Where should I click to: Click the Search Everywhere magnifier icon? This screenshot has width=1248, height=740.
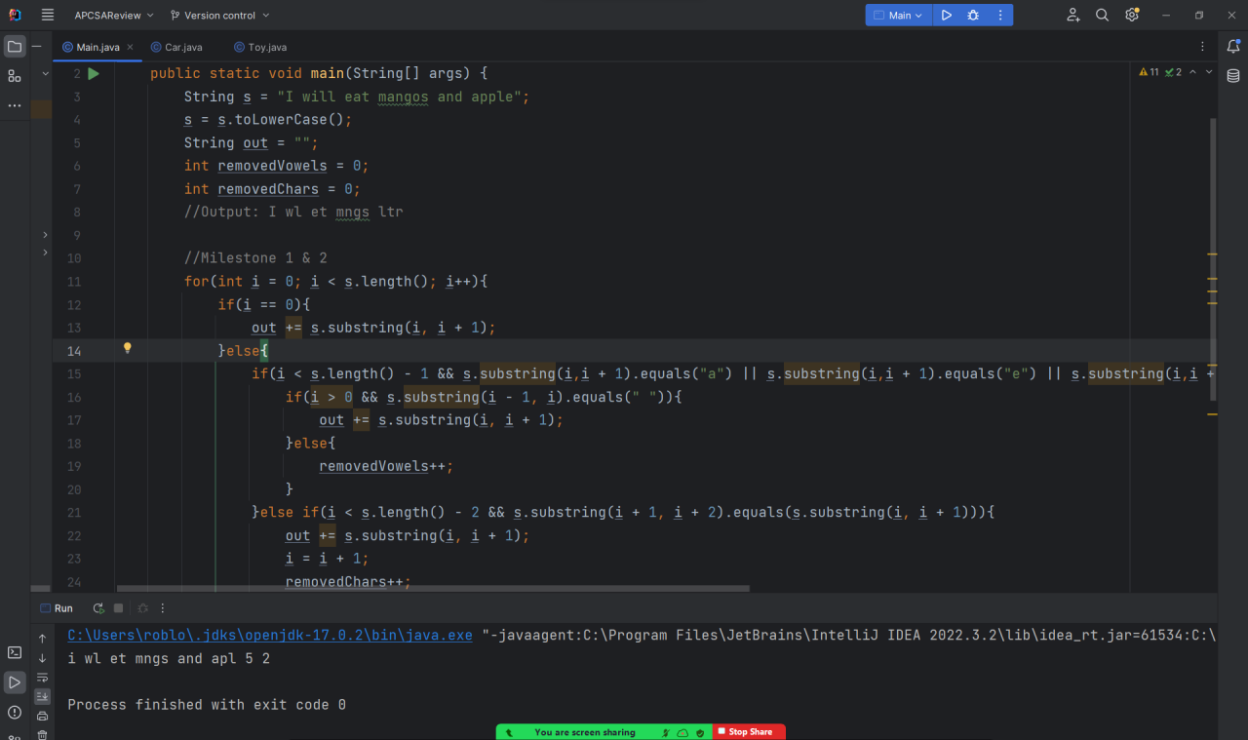coord(1102,16)
